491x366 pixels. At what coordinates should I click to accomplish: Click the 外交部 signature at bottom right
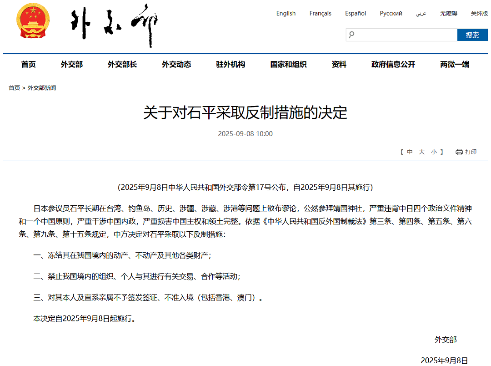pos(446,340)
